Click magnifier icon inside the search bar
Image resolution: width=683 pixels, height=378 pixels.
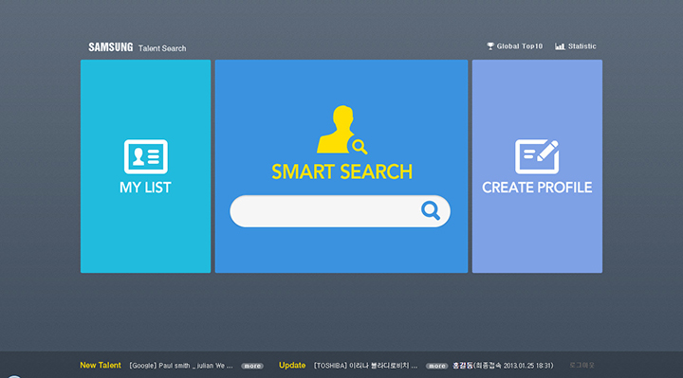pos(431,211)
